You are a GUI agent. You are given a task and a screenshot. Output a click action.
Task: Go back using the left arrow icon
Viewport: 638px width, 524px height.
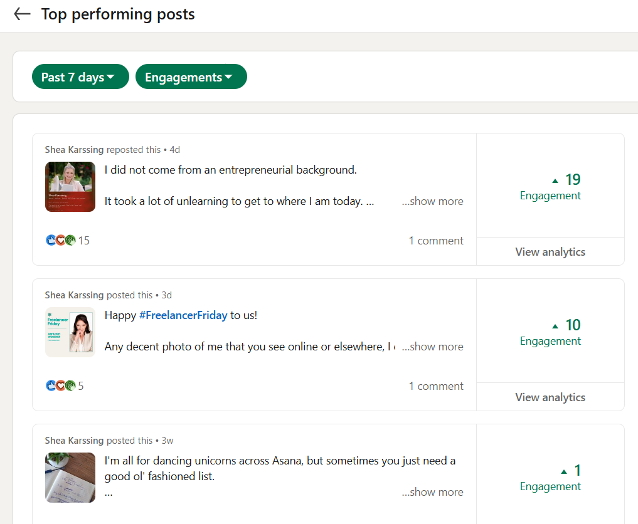pyautogui.click(x=22, y=14)
